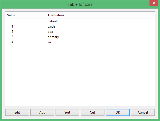Select the 'default' translation row
This screenshot has width=160, height=121.
[x=53, y=21]
